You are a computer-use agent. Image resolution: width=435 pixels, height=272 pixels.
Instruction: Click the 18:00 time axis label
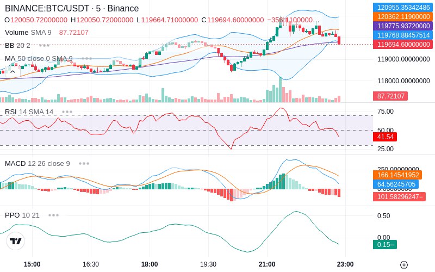(x=150, y=264)
